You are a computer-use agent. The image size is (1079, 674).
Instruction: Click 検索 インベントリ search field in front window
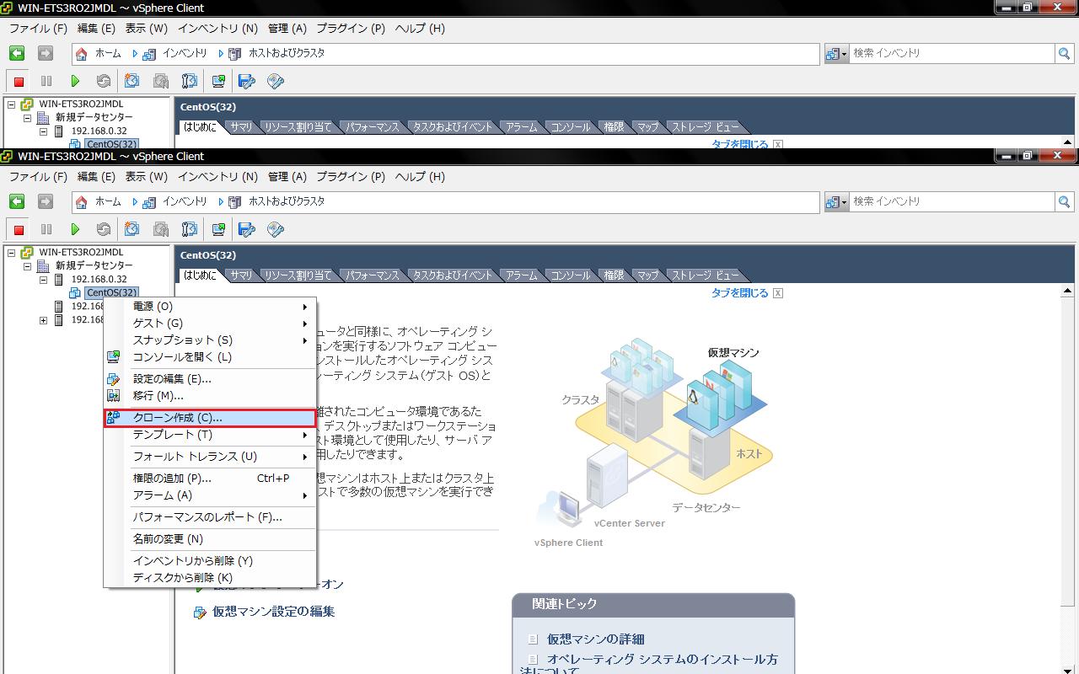(952, 201)
